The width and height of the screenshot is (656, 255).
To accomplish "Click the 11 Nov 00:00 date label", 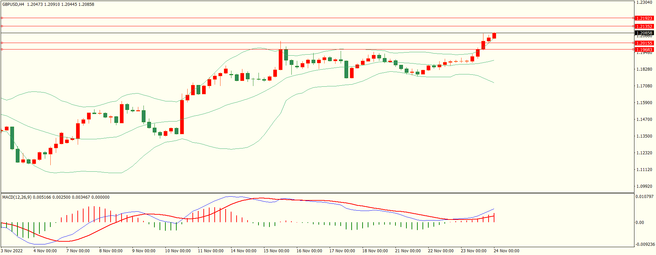I will click(211, 251).
